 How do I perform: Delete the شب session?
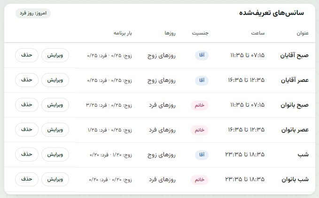tap(27, 154)
